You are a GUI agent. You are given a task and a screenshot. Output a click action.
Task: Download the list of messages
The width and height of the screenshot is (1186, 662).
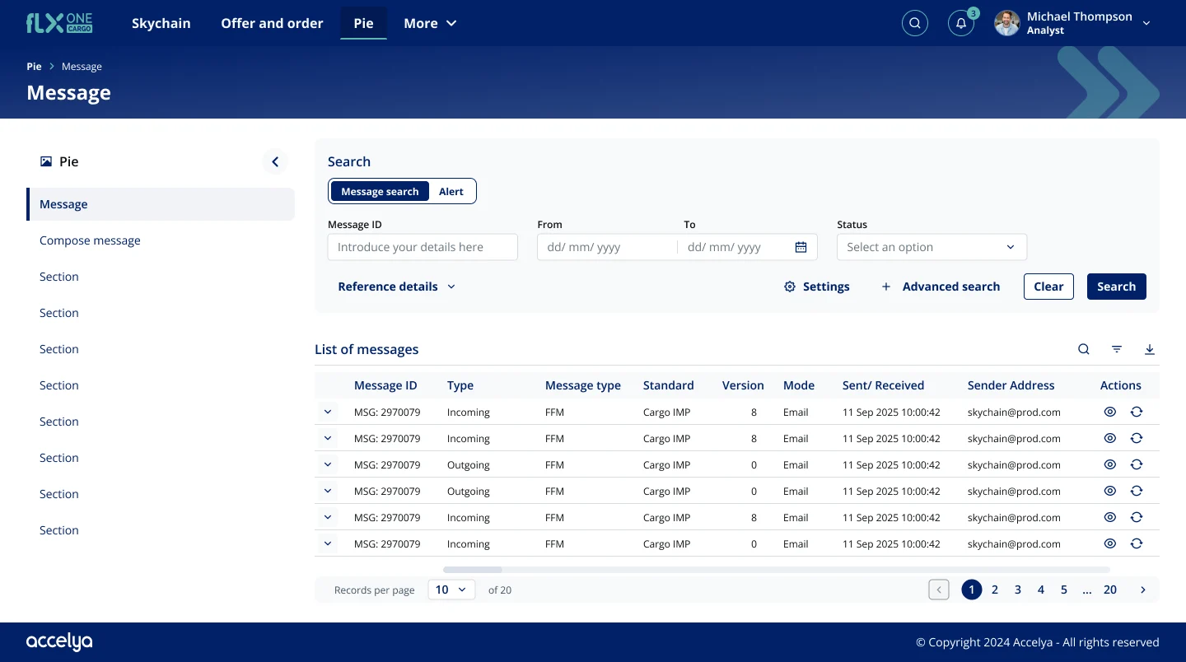point(1150,349)
